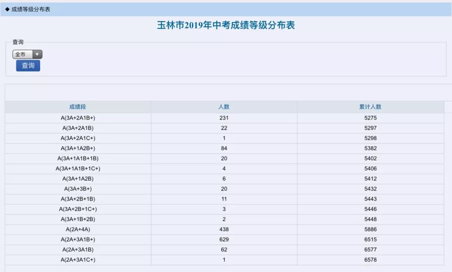452x272 pixels.
Task: Click the 累计人数 column header
Action: point(370,107)
